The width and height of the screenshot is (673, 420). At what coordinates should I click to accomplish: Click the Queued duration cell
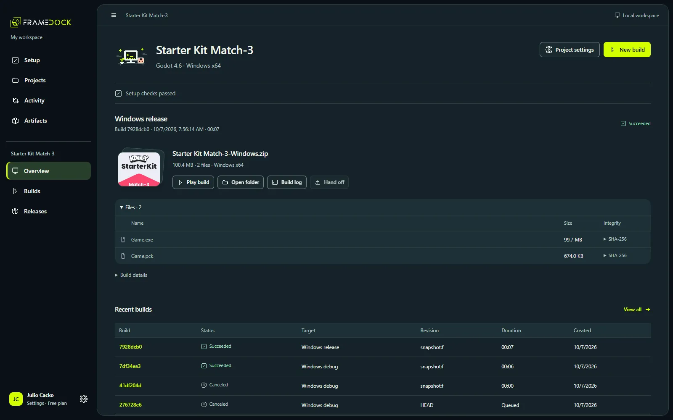click(x=510, y=405)
